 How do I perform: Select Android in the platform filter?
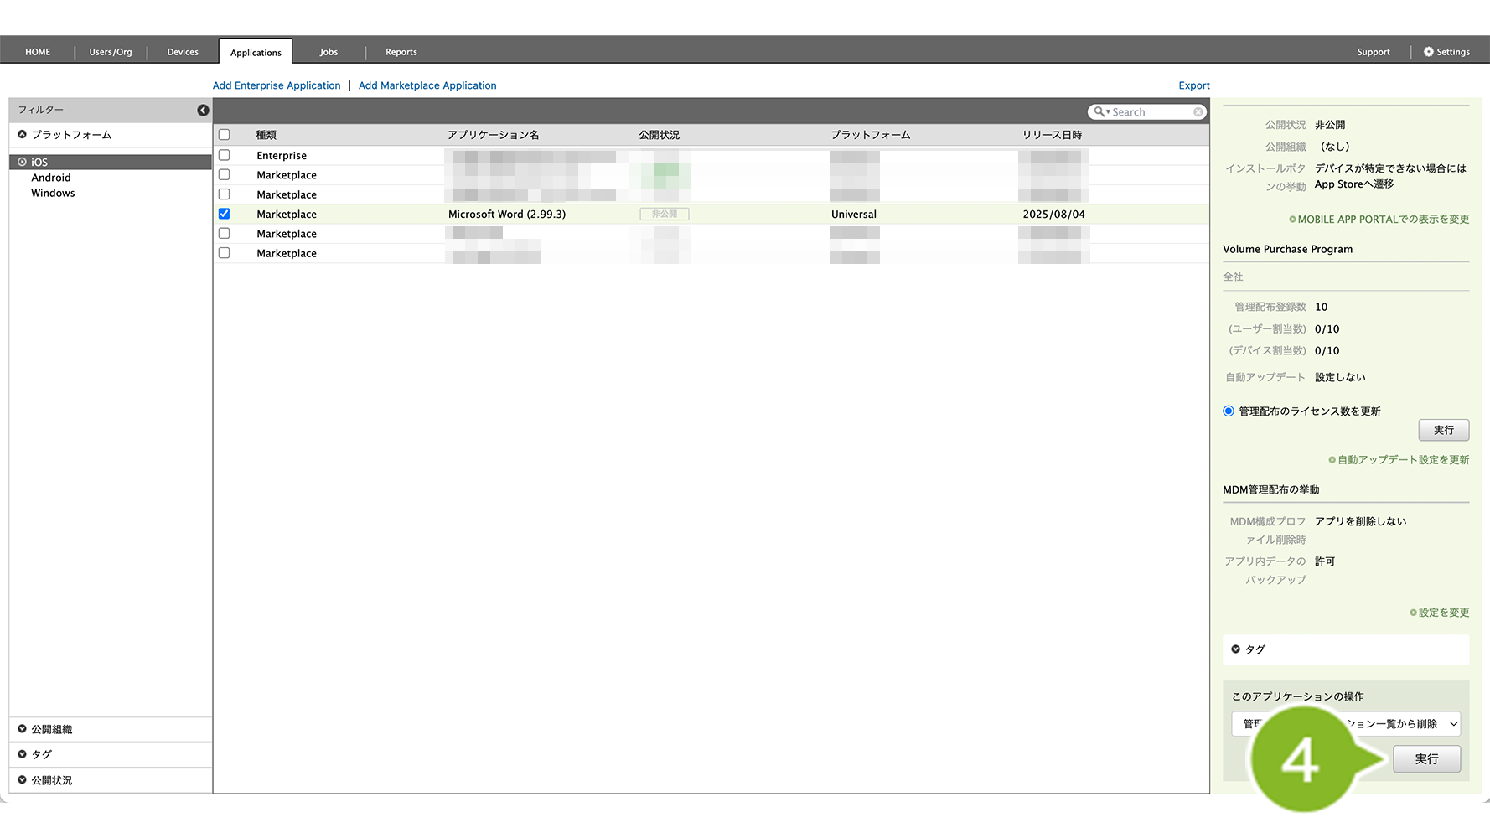tap(51, 178)
